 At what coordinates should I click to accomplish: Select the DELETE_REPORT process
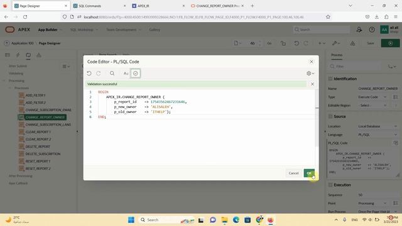[x=38, y=146]
